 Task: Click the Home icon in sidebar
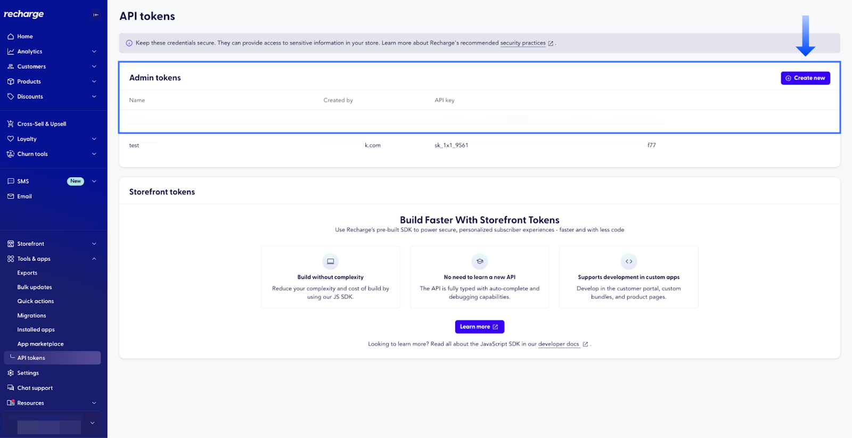point(11,37)
